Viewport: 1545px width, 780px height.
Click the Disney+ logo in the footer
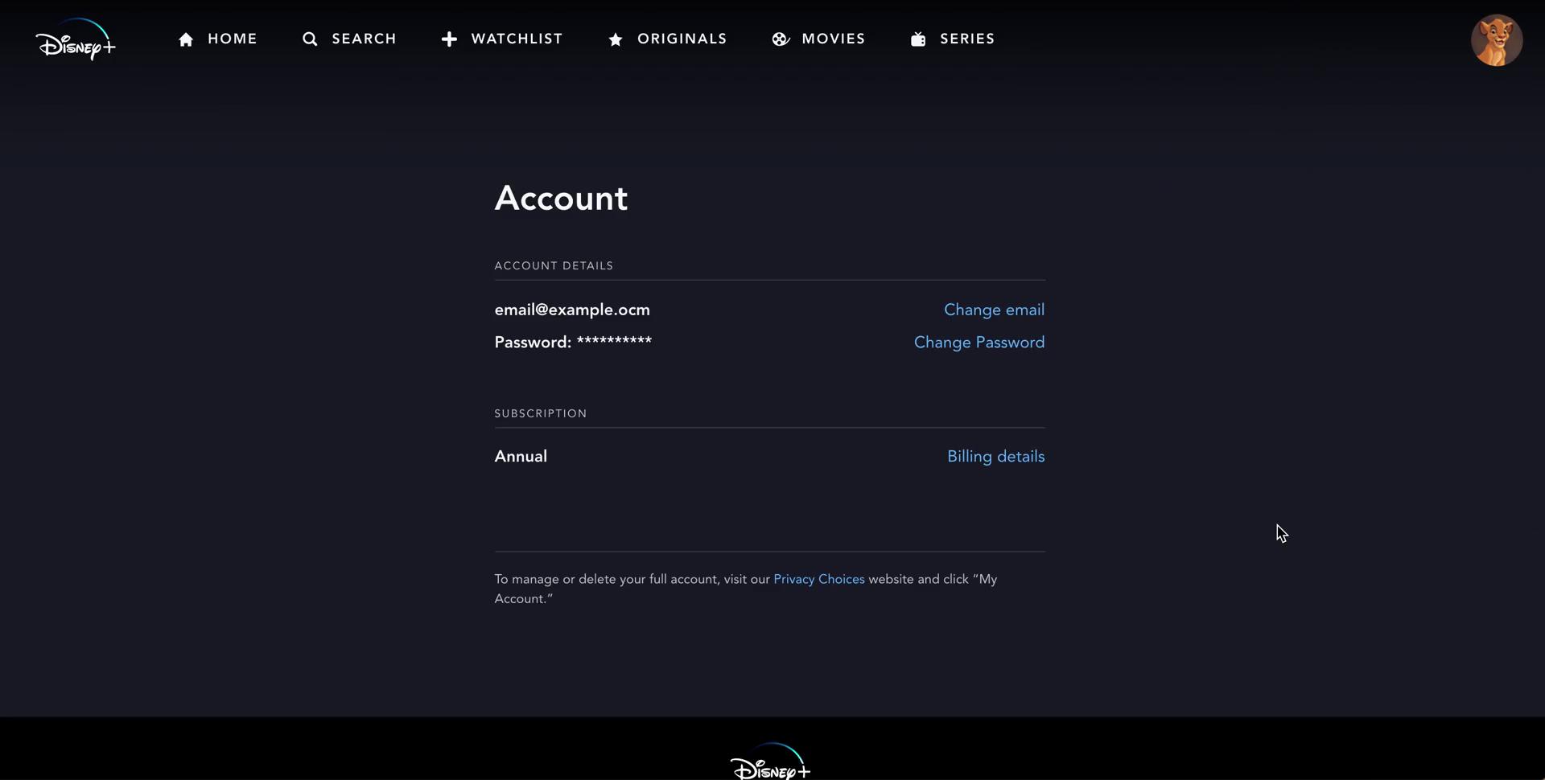click(770, 761)
